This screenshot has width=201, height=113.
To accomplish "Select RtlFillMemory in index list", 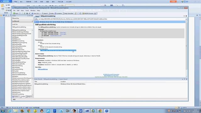I will pyautogui.click(x=16, y=39).
